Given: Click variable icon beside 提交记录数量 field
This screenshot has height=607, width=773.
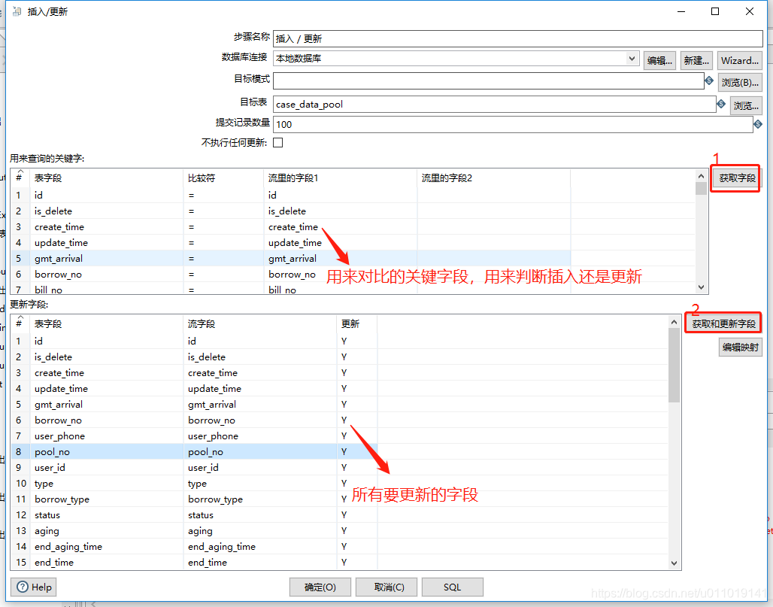Looking at the screenshot, I should tap(758, 124).
